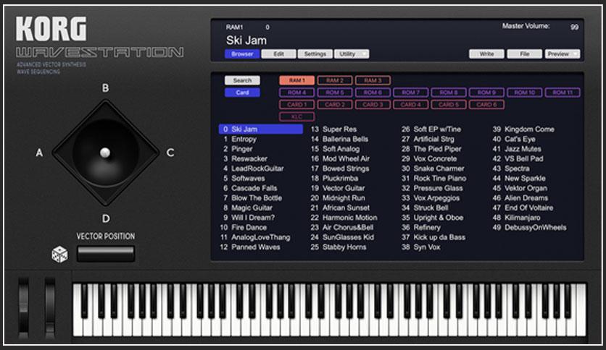Select the ROM 7 bank
This screenshot has width=606, height=350.
pos(410,93)
